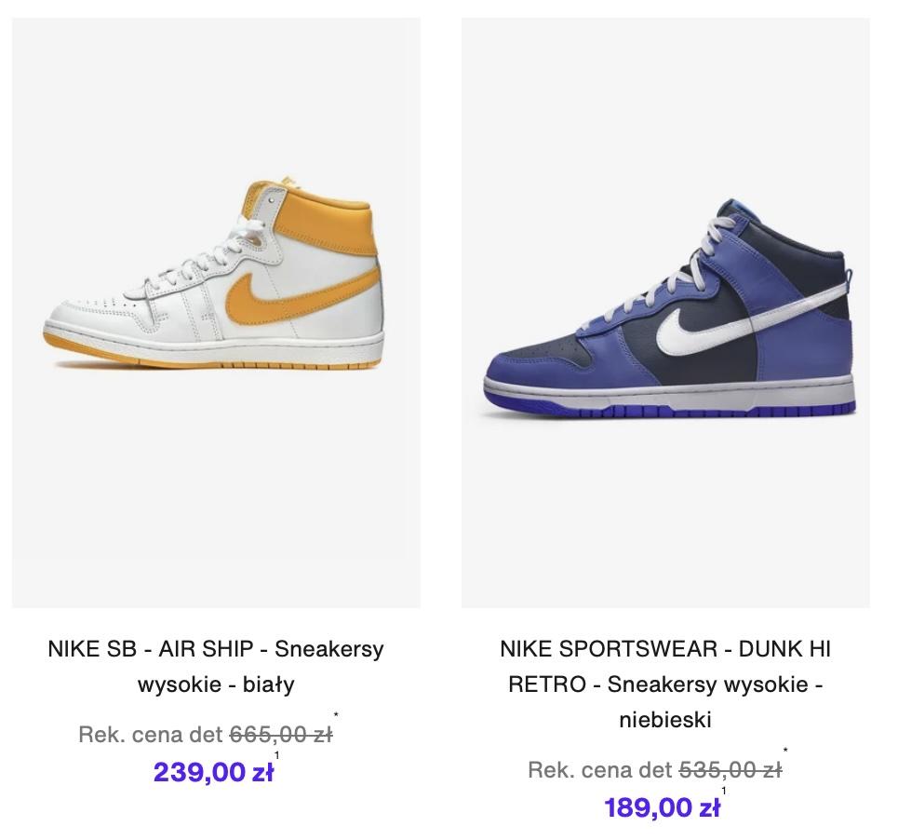Click footnote marker 1 beside 189,00 zł
The height and width of the screenshot is (840, 898).
click(724, 792)
